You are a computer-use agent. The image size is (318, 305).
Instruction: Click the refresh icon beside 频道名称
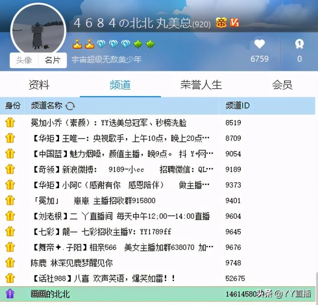click(70, 106)
